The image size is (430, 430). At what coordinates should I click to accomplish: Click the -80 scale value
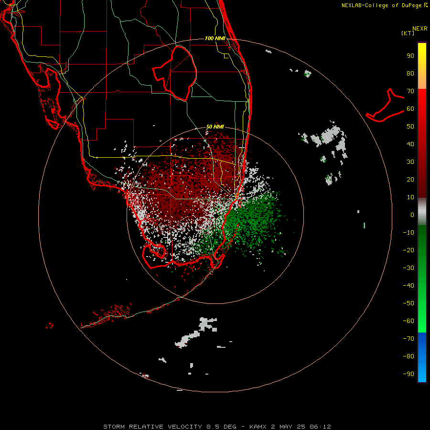coord(408,356)
